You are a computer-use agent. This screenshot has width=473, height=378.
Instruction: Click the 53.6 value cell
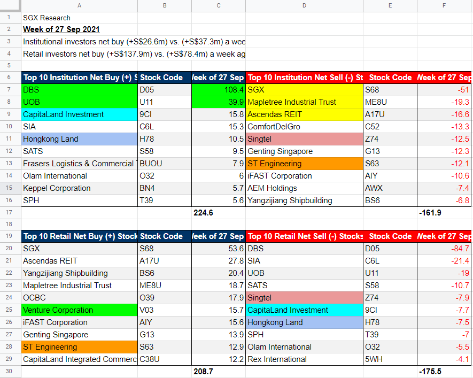[x=219, y=249]
